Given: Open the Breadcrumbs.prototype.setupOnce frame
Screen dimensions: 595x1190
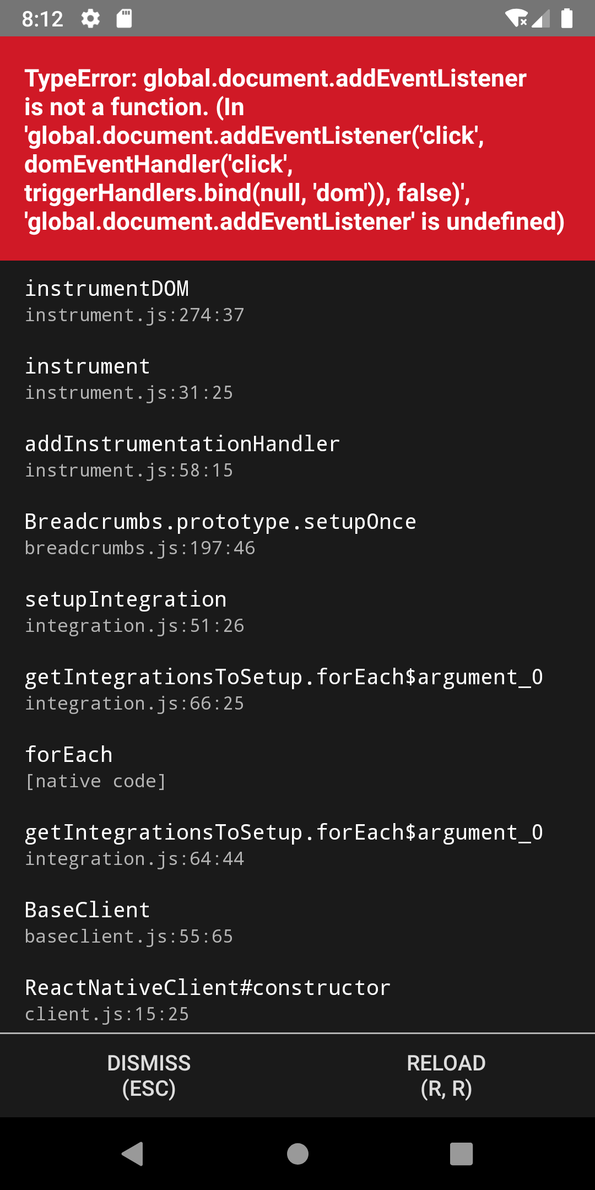Looking at the screenshot, I should [x=220, y=521].
